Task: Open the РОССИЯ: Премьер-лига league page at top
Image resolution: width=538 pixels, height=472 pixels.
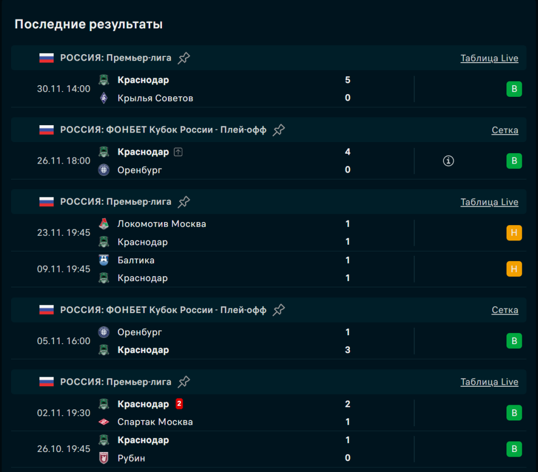Action: pos(116,58)
